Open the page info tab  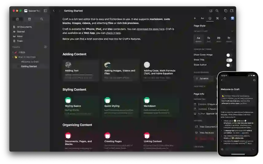[210, 18]
